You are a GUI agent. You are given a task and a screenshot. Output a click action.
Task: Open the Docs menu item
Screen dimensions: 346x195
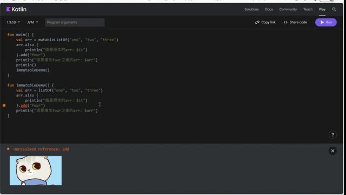tap(269, 9)
